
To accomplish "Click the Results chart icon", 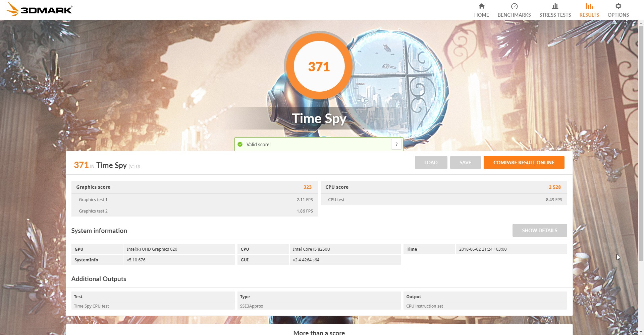I will [589, 6].
